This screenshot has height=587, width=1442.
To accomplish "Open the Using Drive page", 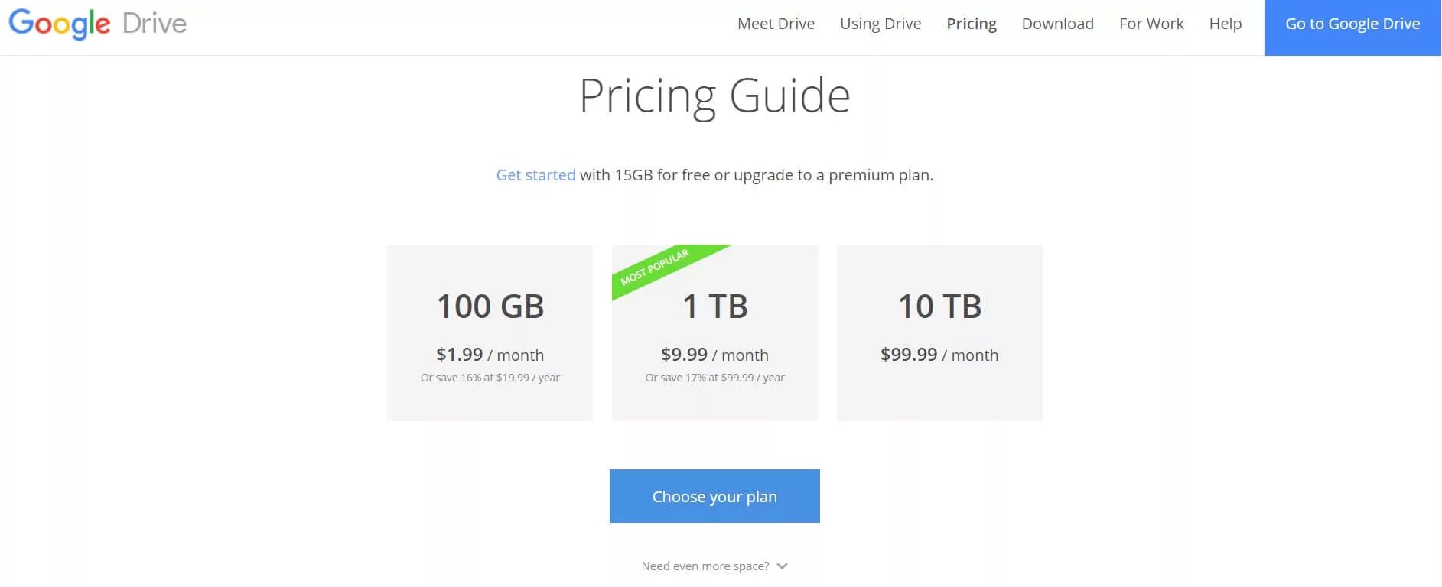I will [x=880, y=24].
